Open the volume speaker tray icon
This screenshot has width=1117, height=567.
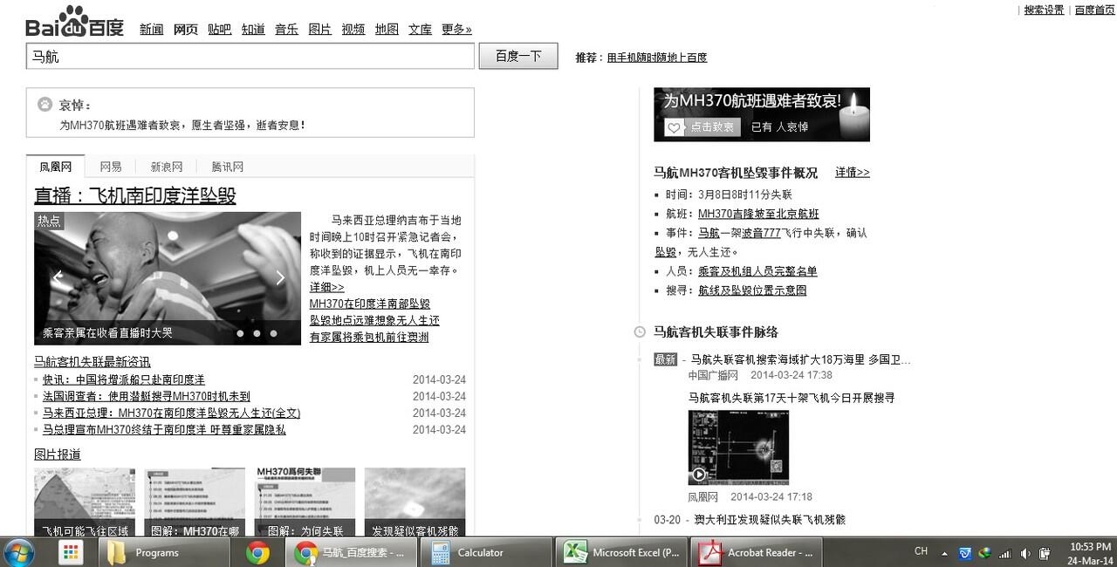(x=1025, y=553)
